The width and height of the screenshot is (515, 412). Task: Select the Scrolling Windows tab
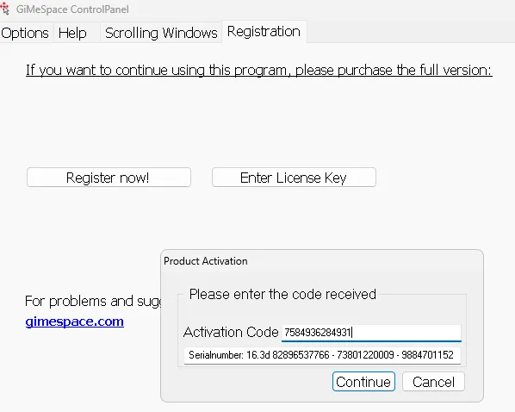tap(161, 33)
